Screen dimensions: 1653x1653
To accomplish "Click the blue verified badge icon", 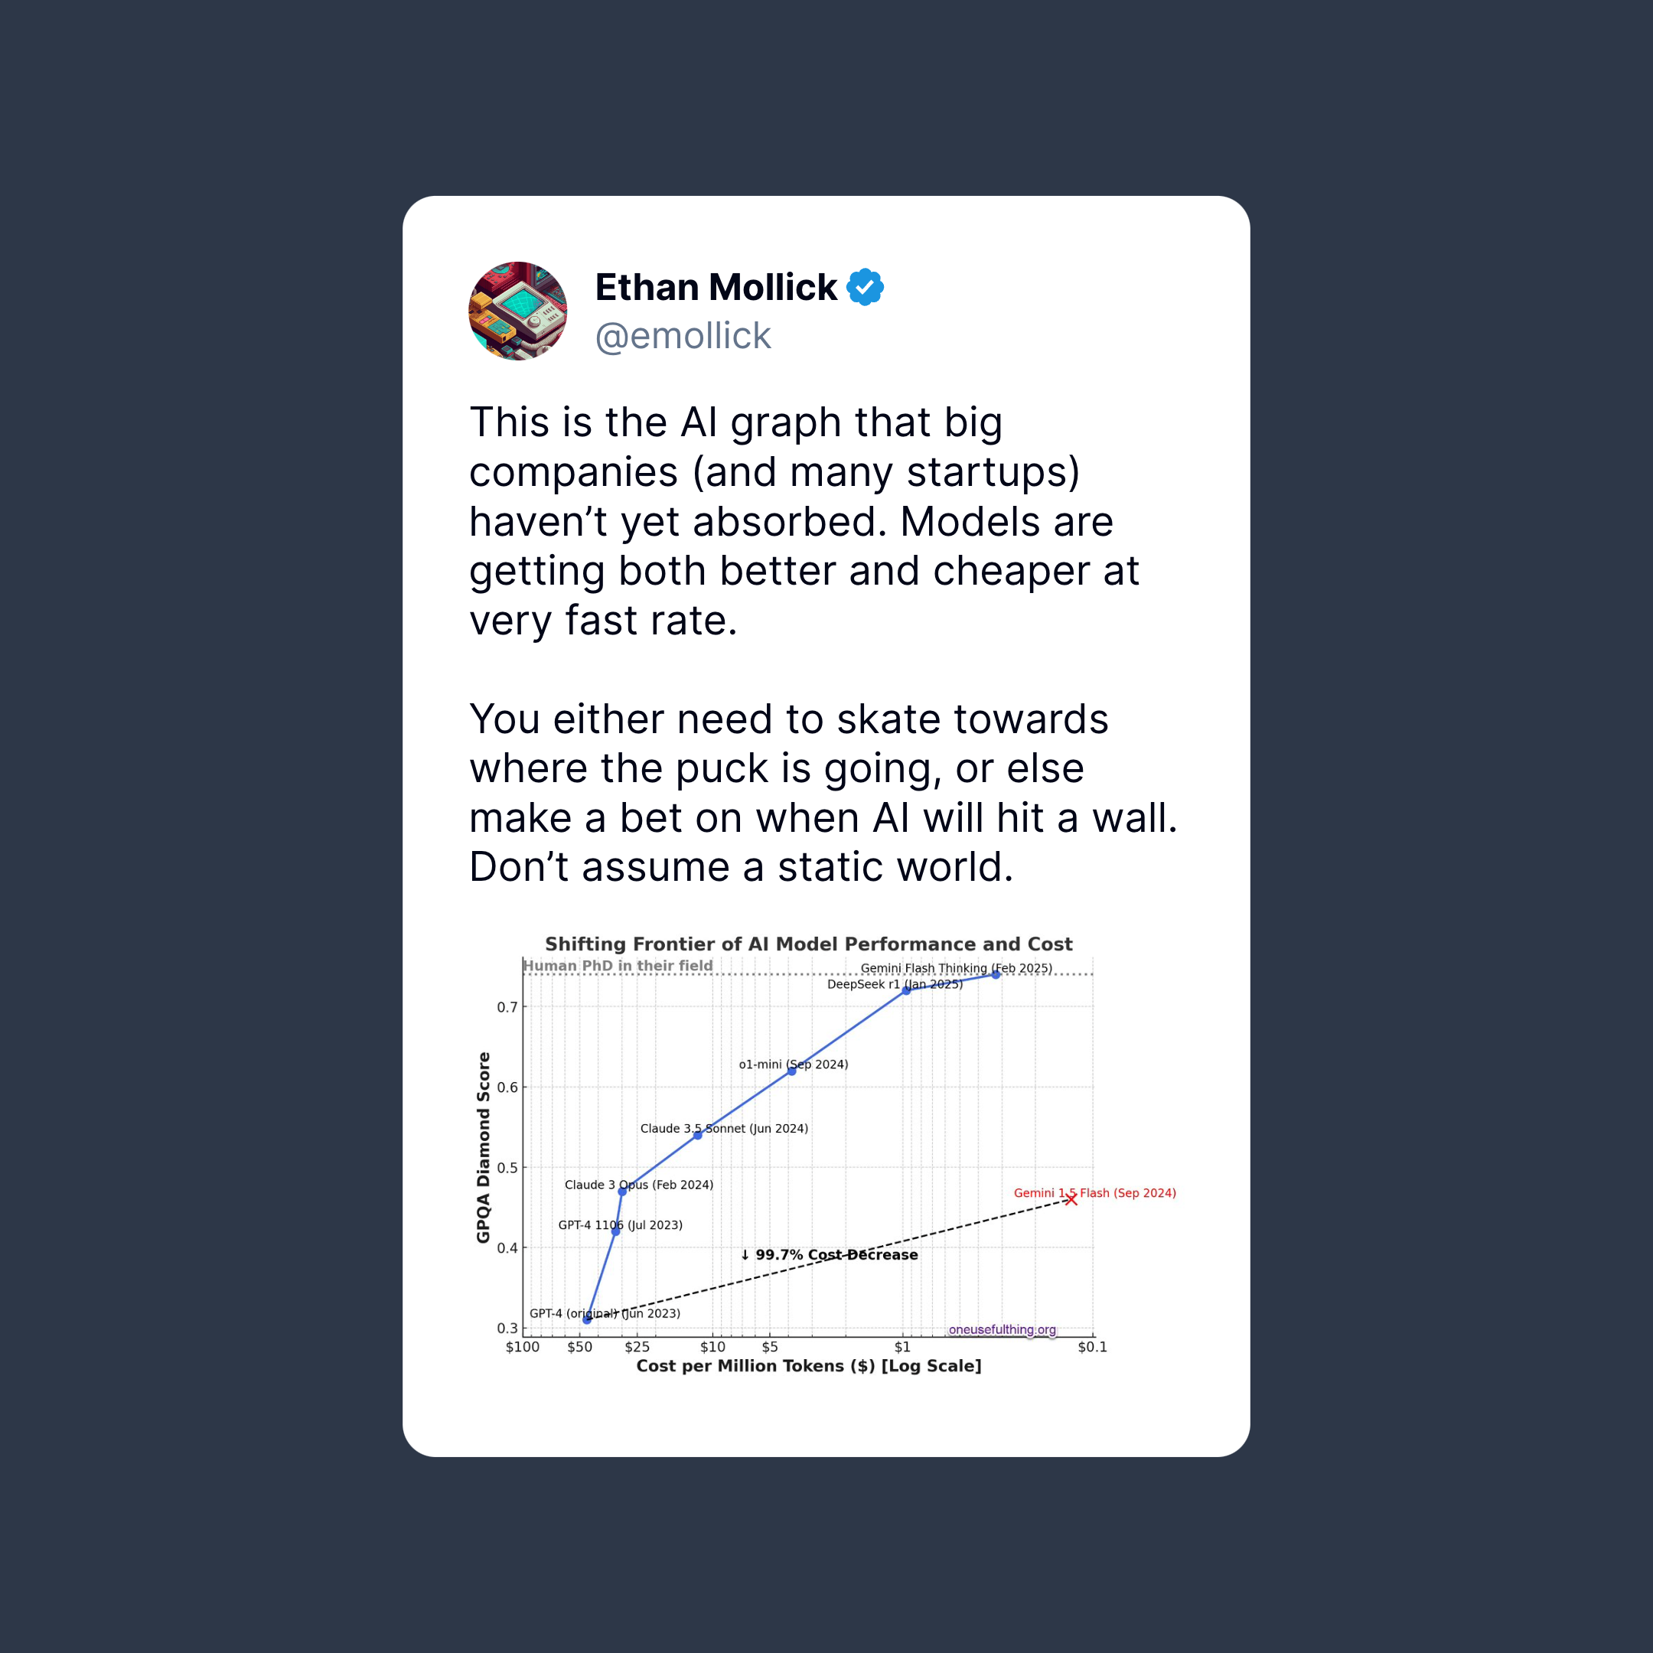I will [865, 287].
